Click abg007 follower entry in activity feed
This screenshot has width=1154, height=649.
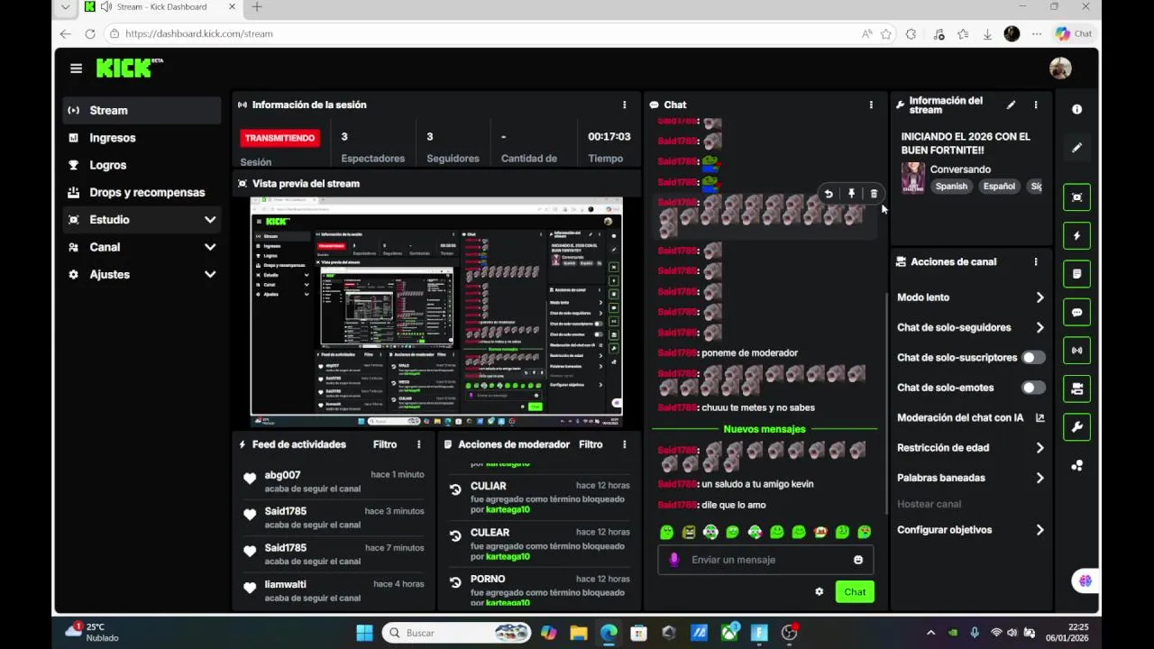point(333,481)
